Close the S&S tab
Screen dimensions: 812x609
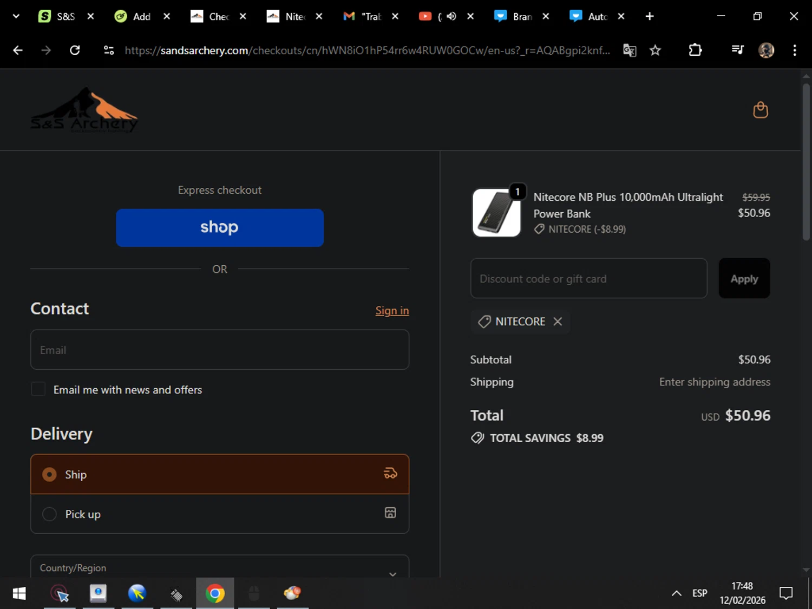(90, 16)
